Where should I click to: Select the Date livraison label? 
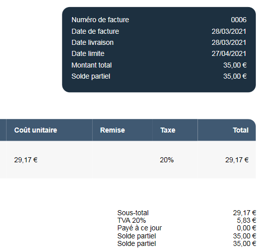(x=93, y=42)
